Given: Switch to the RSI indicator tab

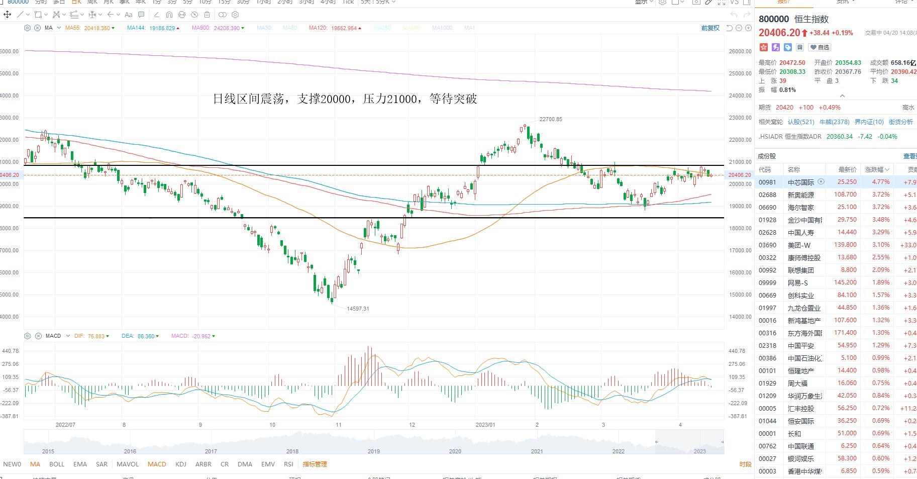Looking at the screenshot, I should [x=288, y=464].
